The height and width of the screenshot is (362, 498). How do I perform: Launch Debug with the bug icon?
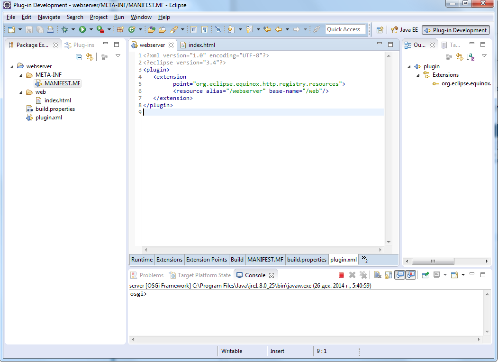coord(65,29)
